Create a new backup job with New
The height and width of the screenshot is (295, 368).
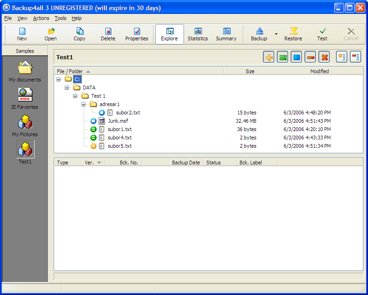22,34
